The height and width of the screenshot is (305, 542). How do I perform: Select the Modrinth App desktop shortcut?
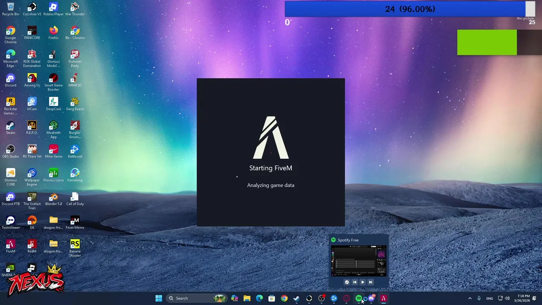[53, 130]
